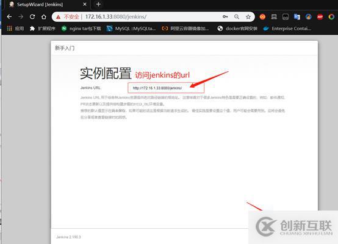Click the not-secure warning triangle icon

point(58,17)
